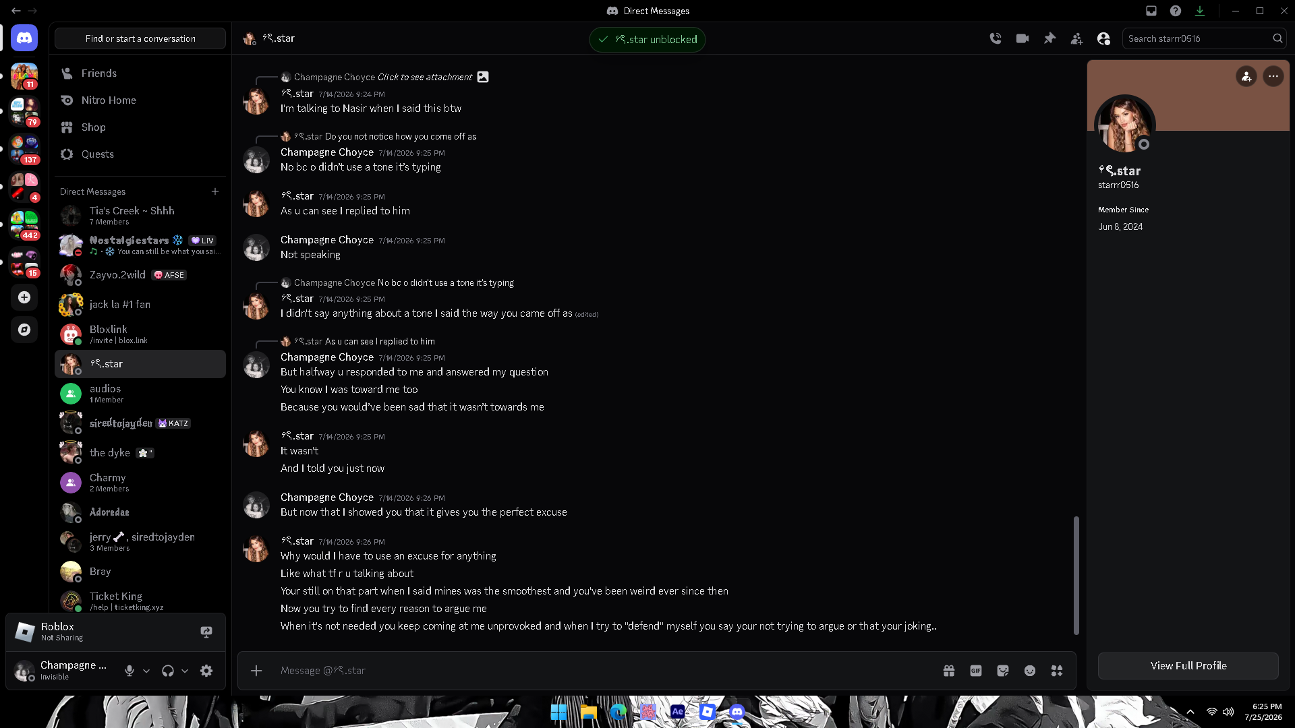Open the GIF picker
This screenshot has width=1295, height=728.
(x=976, y=671)
